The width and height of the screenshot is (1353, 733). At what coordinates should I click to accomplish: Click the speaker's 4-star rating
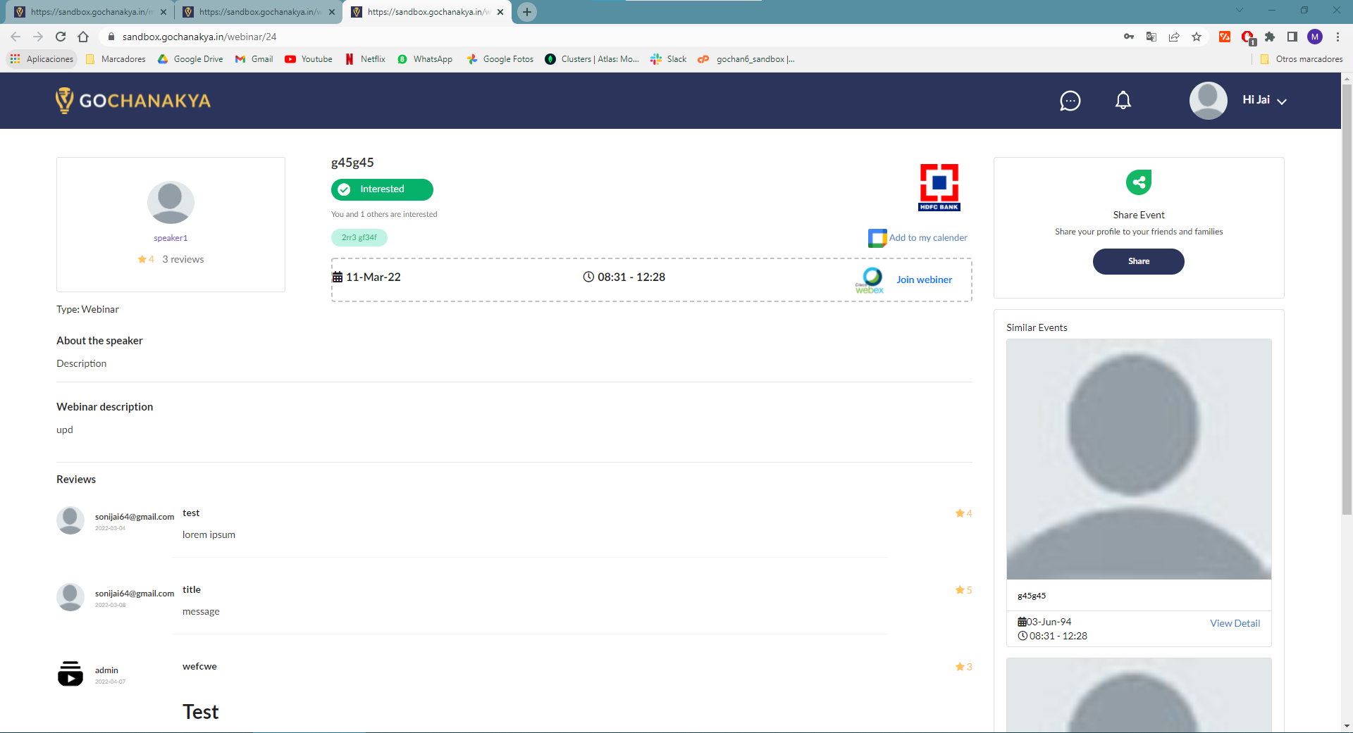pos(146,259)
